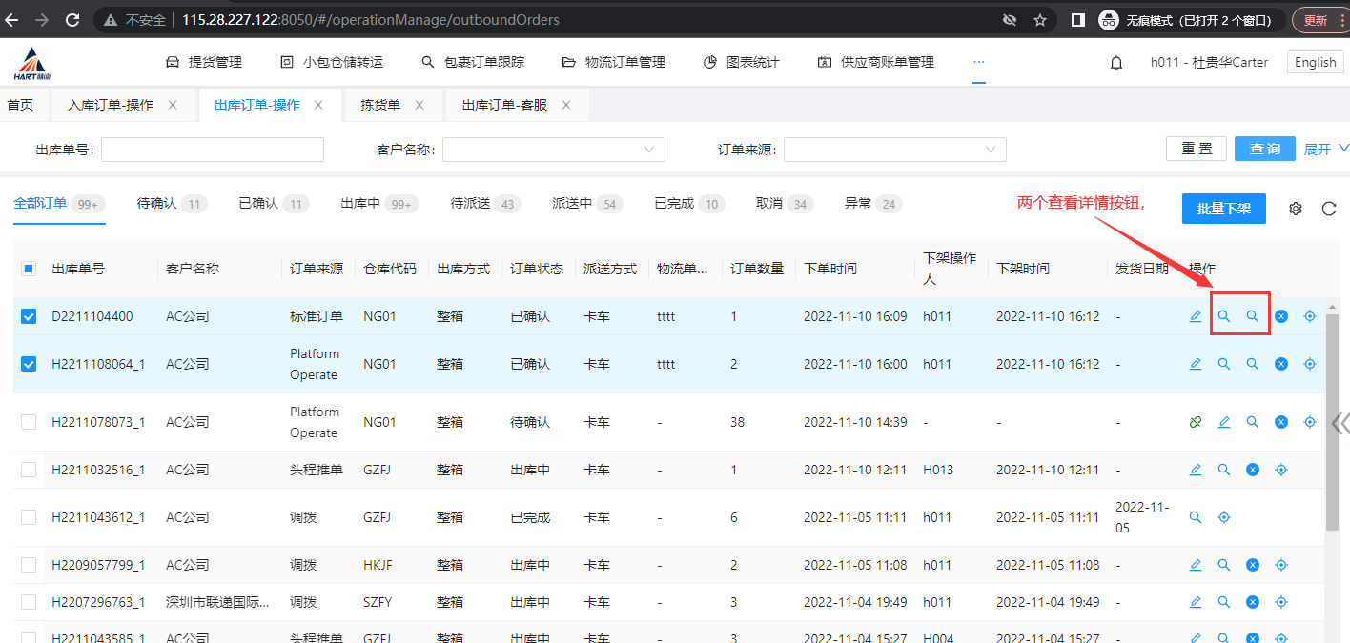Screen dimensions: 1350x643
Task: Click the refresh table icon
Action: pyautogui.click(x=1329, y=209)
